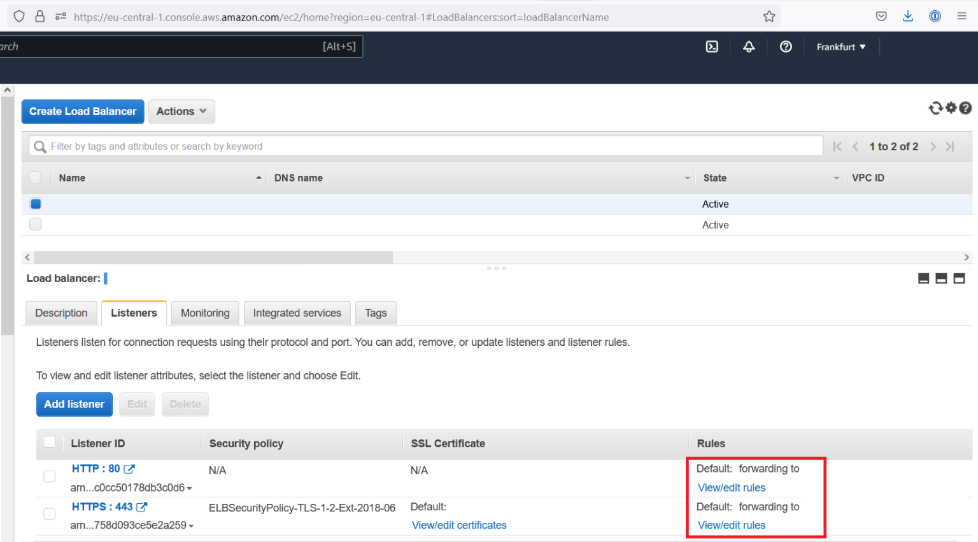Viewport: 978px width, 542px height.
Task: Switch to split-pane layout view icon
Action: pos(942,278)
